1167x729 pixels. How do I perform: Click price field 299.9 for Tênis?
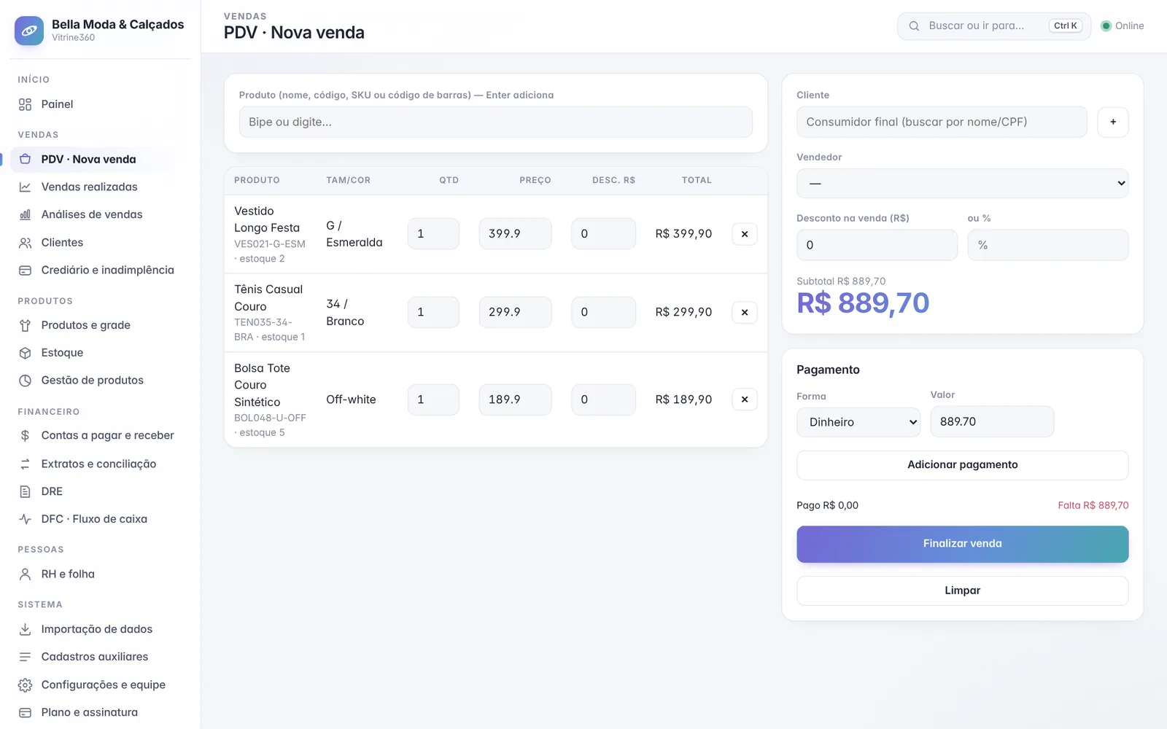[515, 312]
